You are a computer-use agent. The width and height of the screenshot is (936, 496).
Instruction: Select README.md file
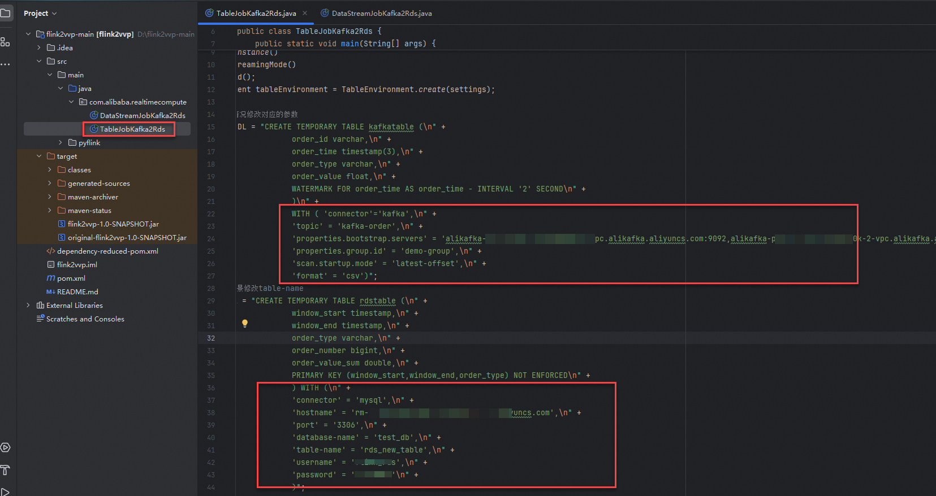tap(72, 291)
